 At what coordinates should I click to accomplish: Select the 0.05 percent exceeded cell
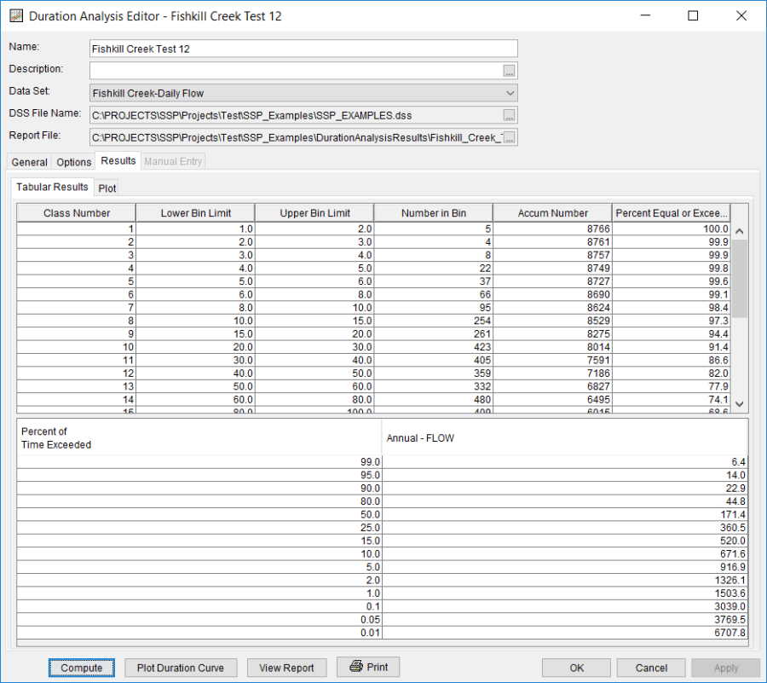199,620
